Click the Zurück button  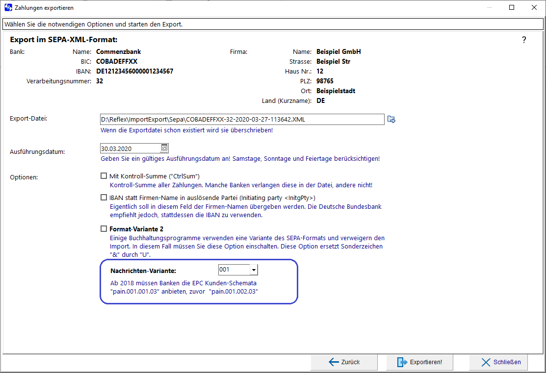click(344, 362)
